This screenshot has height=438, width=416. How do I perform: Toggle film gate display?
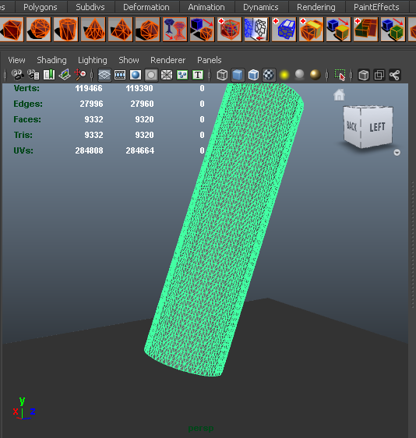tap(120, 75)
